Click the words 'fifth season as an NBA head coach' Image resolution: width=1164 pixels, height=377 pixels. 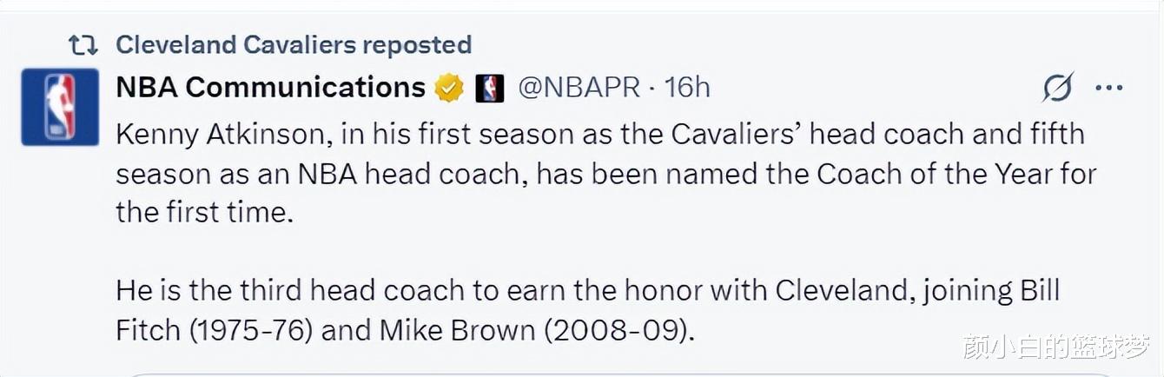coord(600,154)
